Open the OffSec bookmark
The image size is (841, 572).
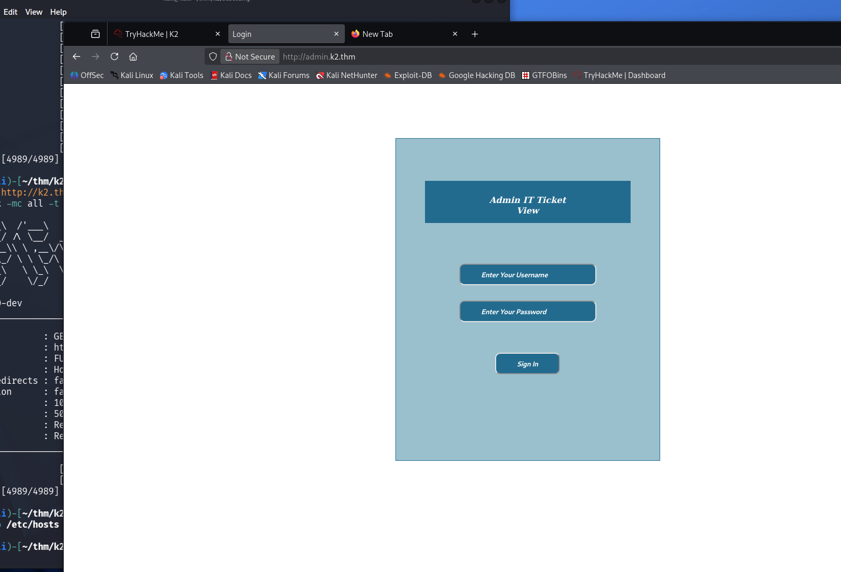coord(87,75)
